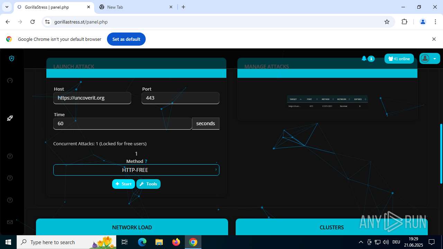The height and width of the screenshot is (249, 443).
Task: Go forward in browser history
Action: (20, 22)
